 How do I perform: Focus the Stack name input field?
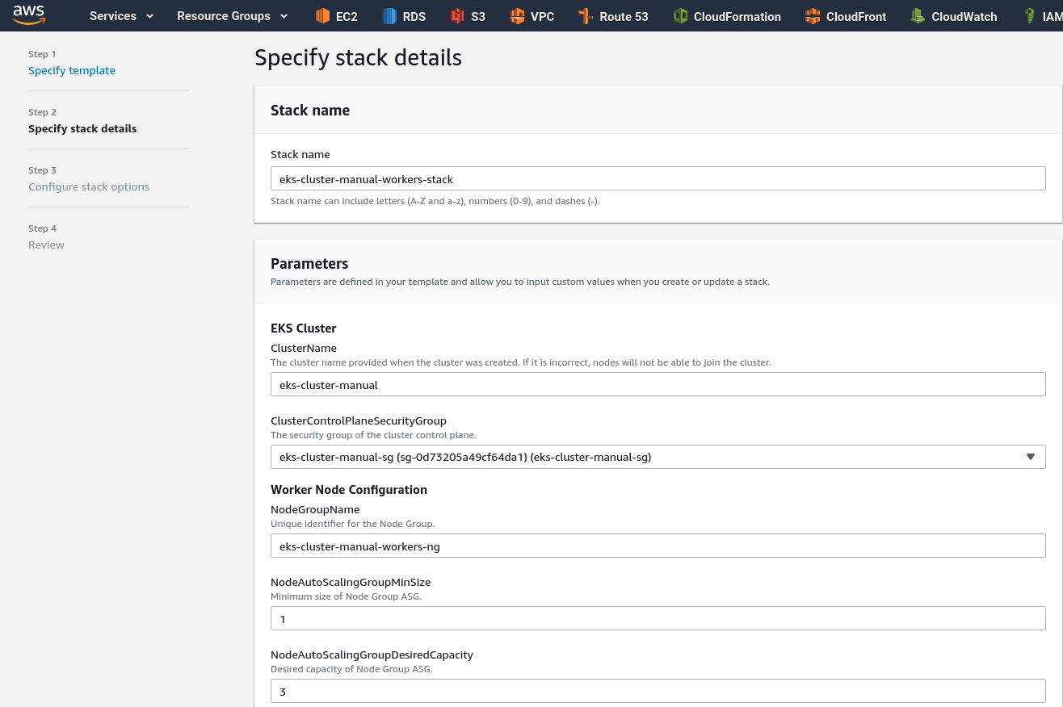[658, 178]
